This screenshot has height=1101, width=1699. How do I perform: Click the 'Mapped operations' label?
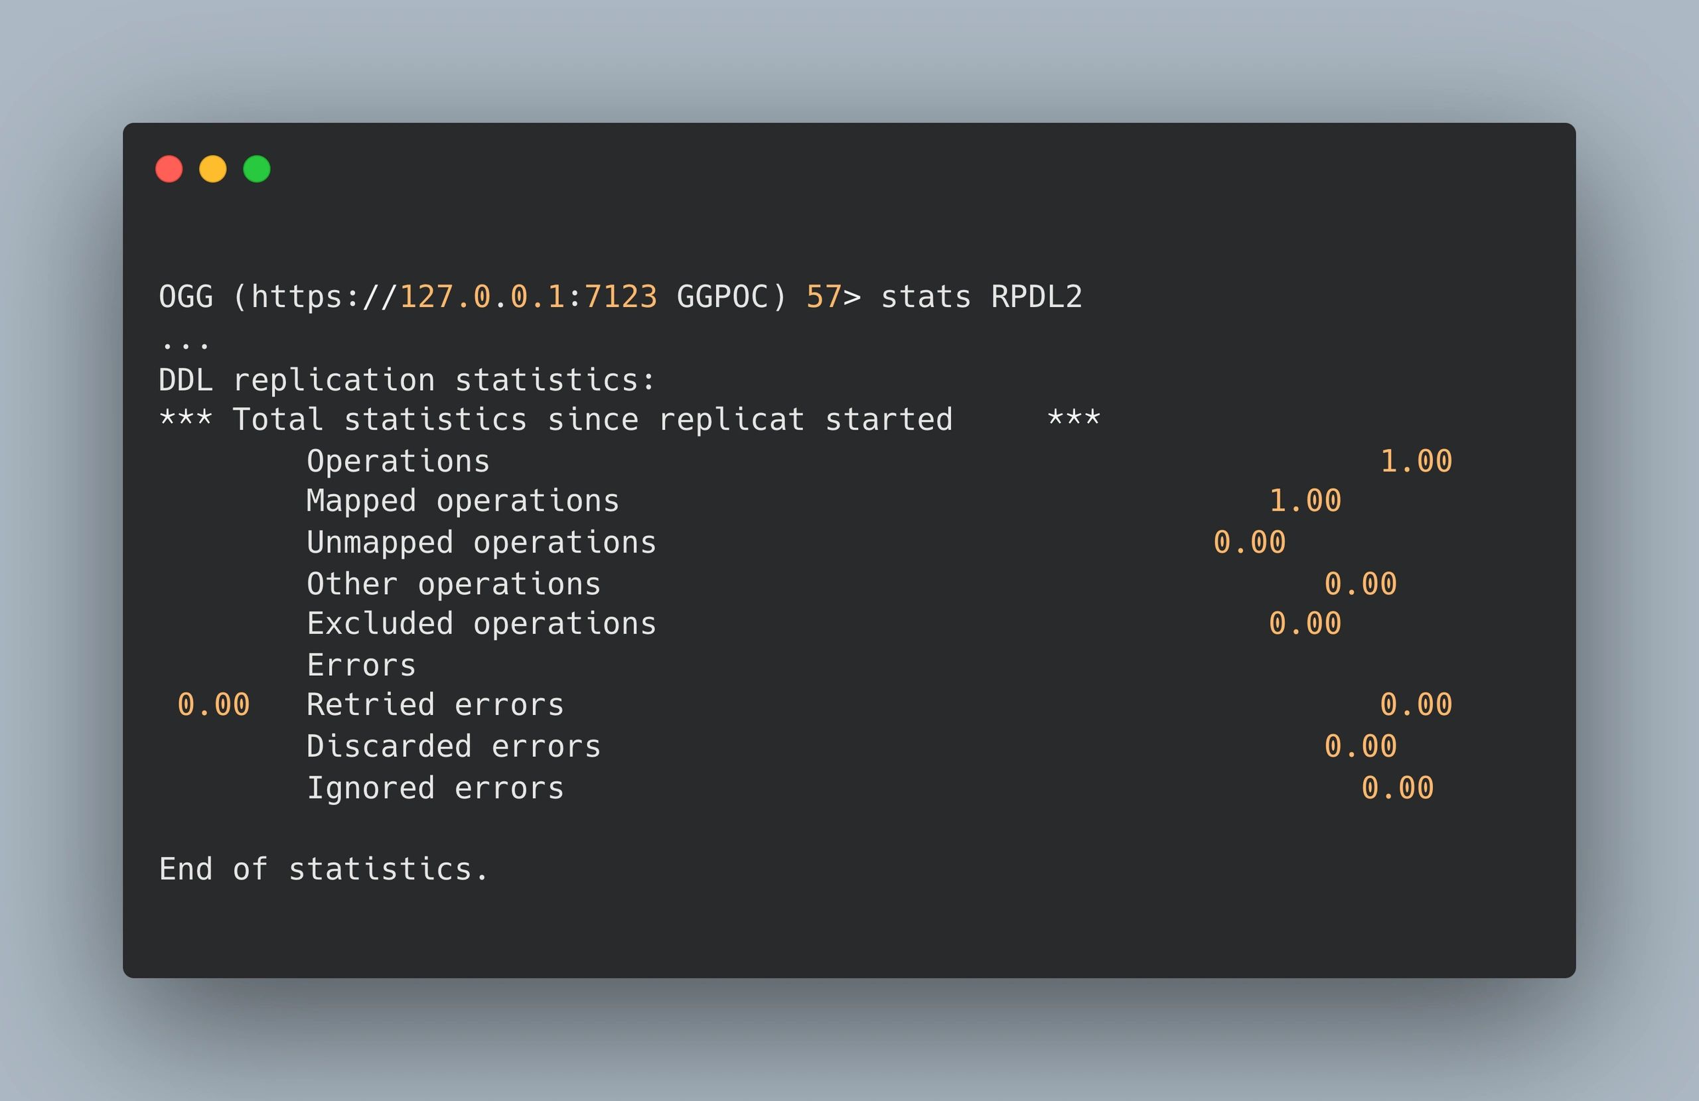pos(463,501)
